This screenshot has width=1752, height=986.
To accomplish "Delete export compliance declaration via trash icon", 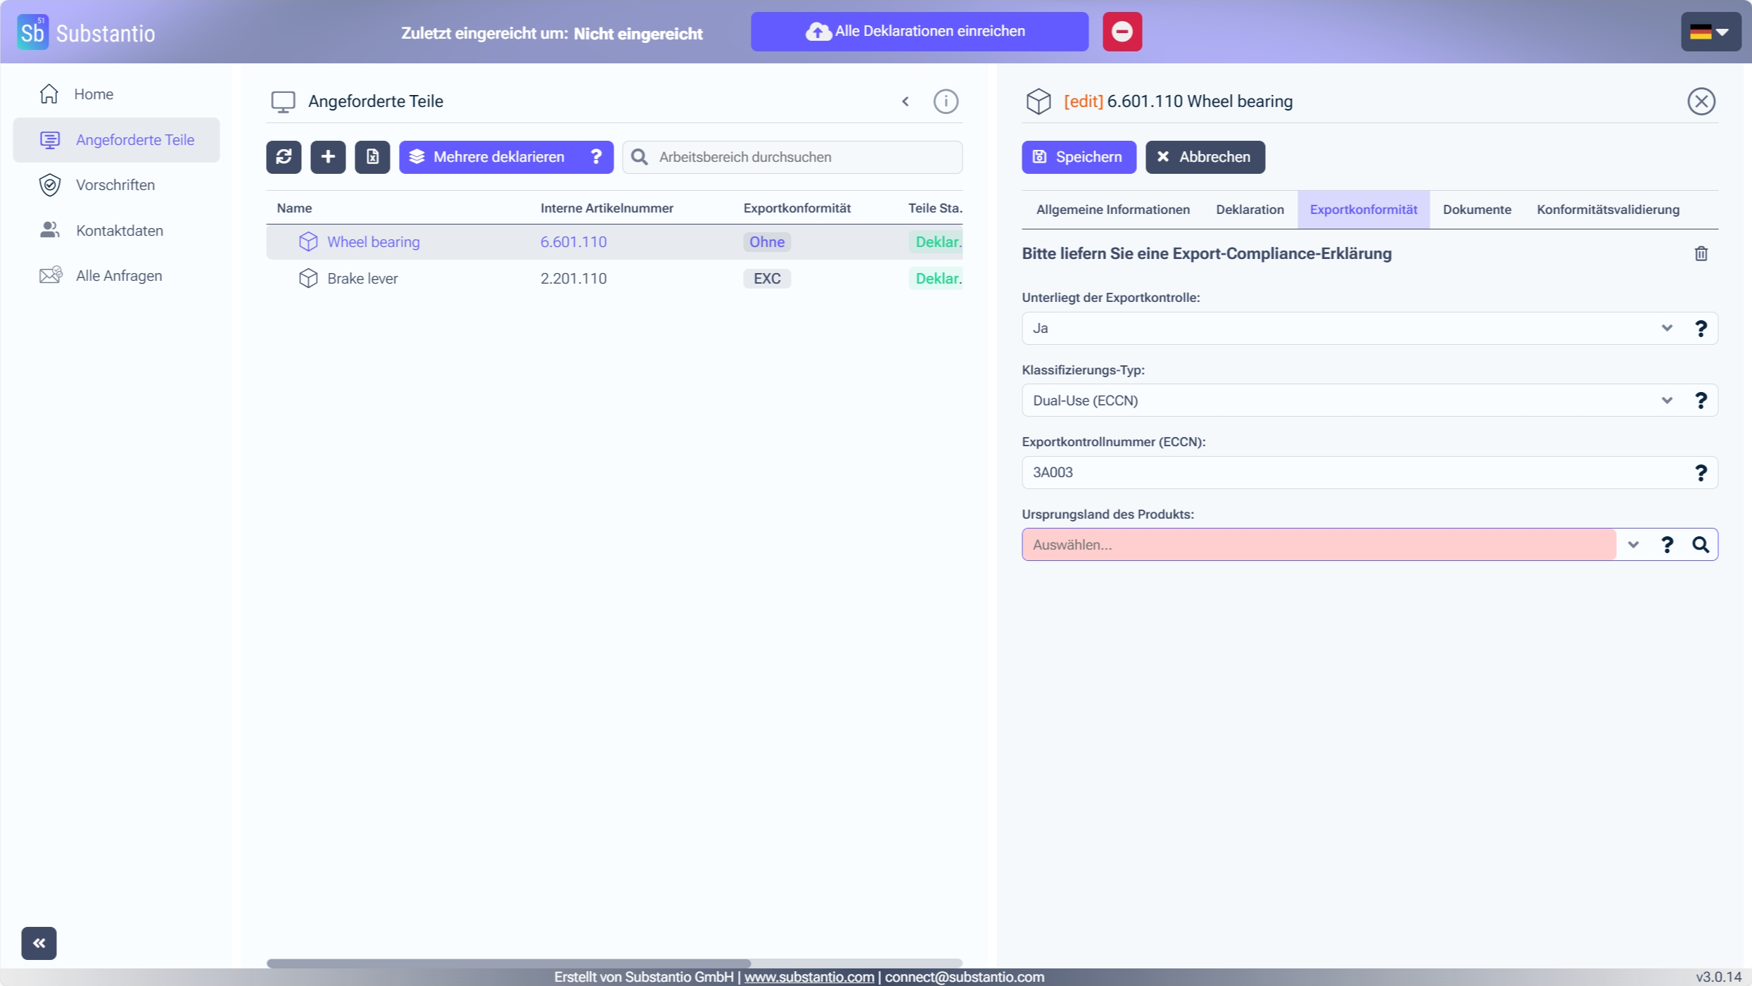I will [x=1701, y=253].
